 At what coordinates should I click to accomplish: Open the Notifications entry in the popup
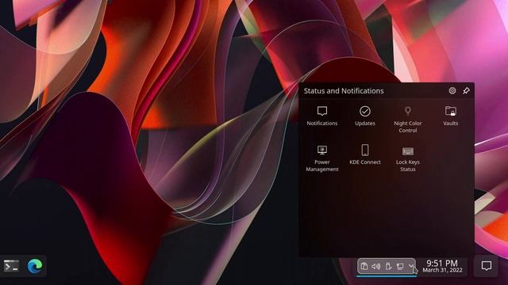(322, 116)
